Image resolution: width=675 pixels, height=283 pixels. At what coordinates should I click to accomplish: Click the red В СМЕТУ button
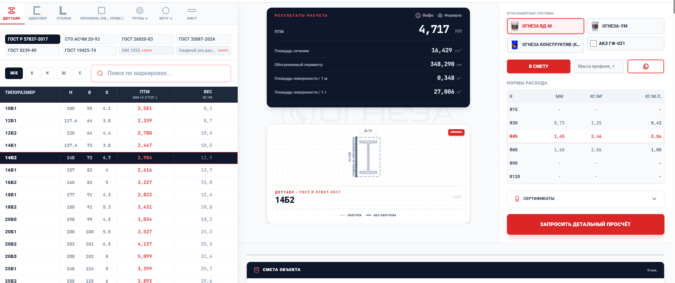coord(539,66)
